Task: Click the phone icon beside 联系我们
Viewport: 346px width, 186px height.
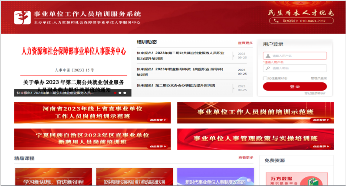Action: pyautogui.click(x=279, y=21)
